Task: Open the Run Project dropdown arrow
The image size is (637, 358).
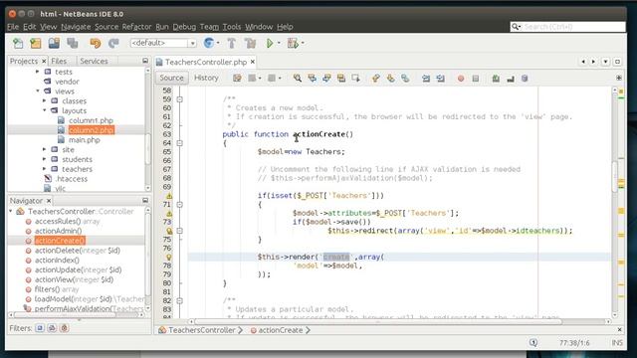Action: click(279, 43)
